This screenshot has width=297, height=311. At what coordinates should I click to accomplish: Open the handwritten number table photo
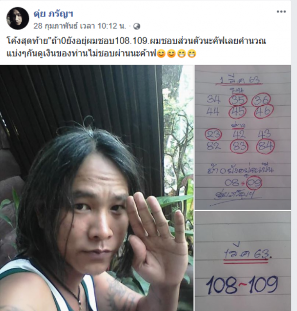click(x=243, y=137)
